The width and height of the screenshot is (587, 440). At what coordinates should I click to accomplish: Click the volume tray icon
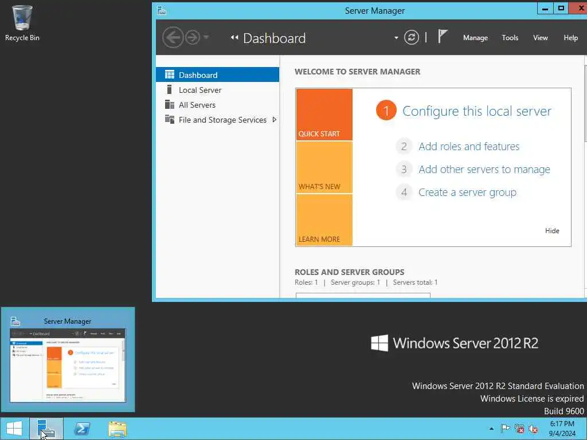(533, 429)
